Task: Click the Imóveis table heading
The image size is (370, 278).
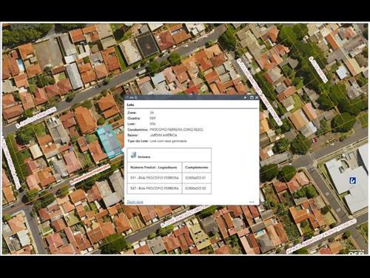Action: (144, 157)
